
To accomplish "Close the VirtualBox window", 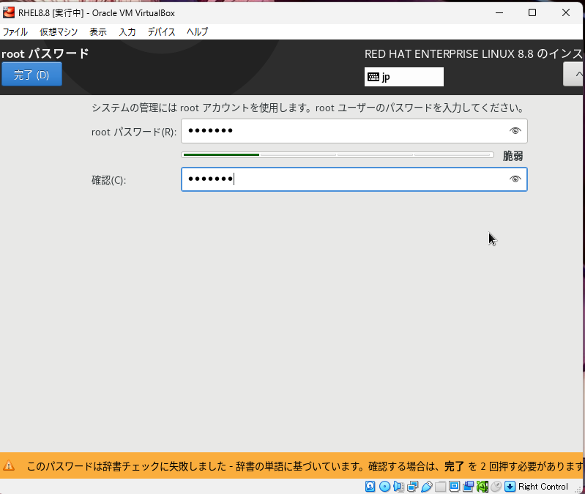I will (x=566, y=12).
